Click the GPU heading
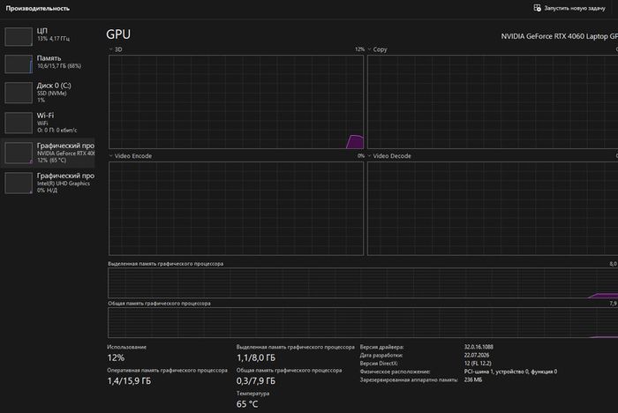Image resolution: width=618 pixels, height=413 pixels. (118, 34)
